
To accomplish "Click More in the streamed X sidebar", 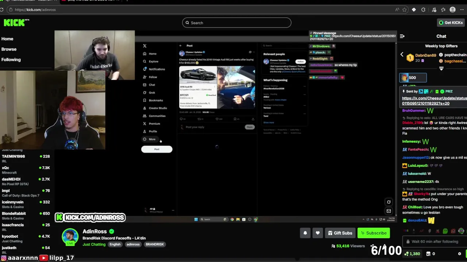I will [149, 139].
